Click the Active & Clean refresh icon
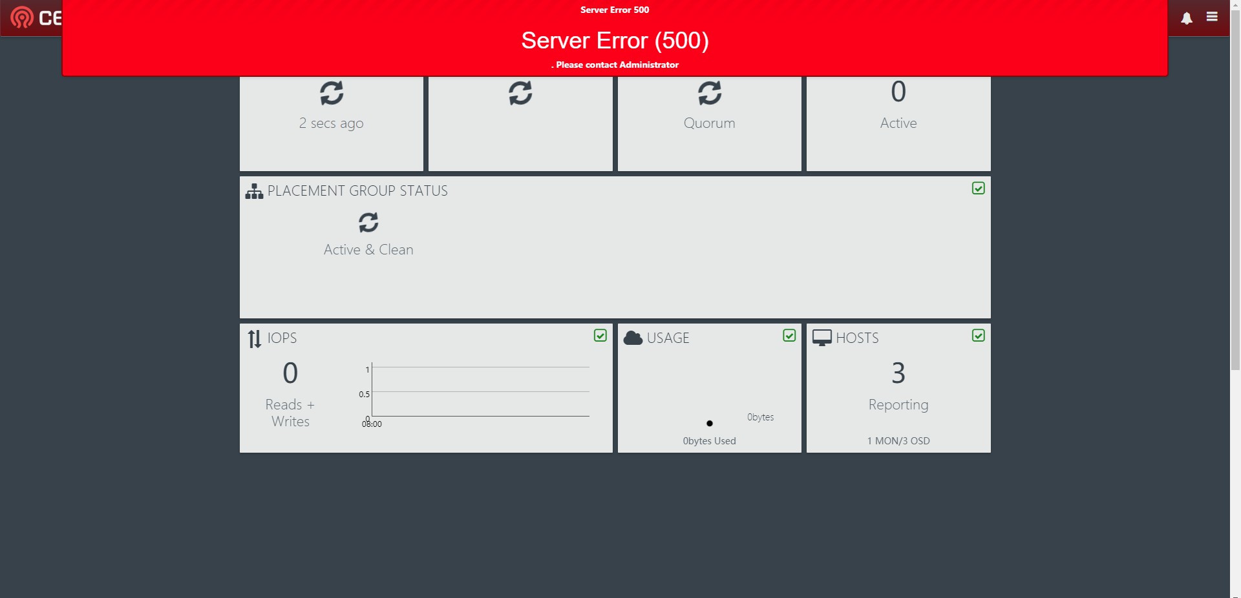 pos(368,223)
